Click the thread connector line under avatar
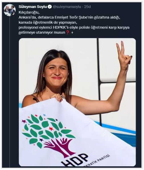The width and height of the screenshot is (144, 170). pyautogui.click(x=10, y=91)
